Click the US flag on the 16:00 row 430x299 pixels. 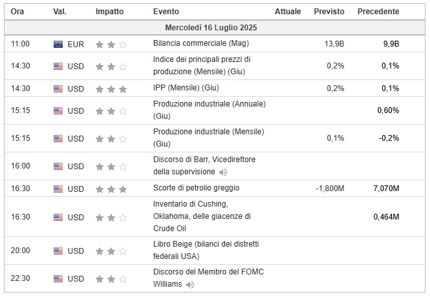(x=58, y=167)
